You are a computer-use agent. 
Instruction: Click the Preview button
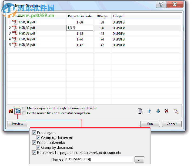[x=18, y=124]
